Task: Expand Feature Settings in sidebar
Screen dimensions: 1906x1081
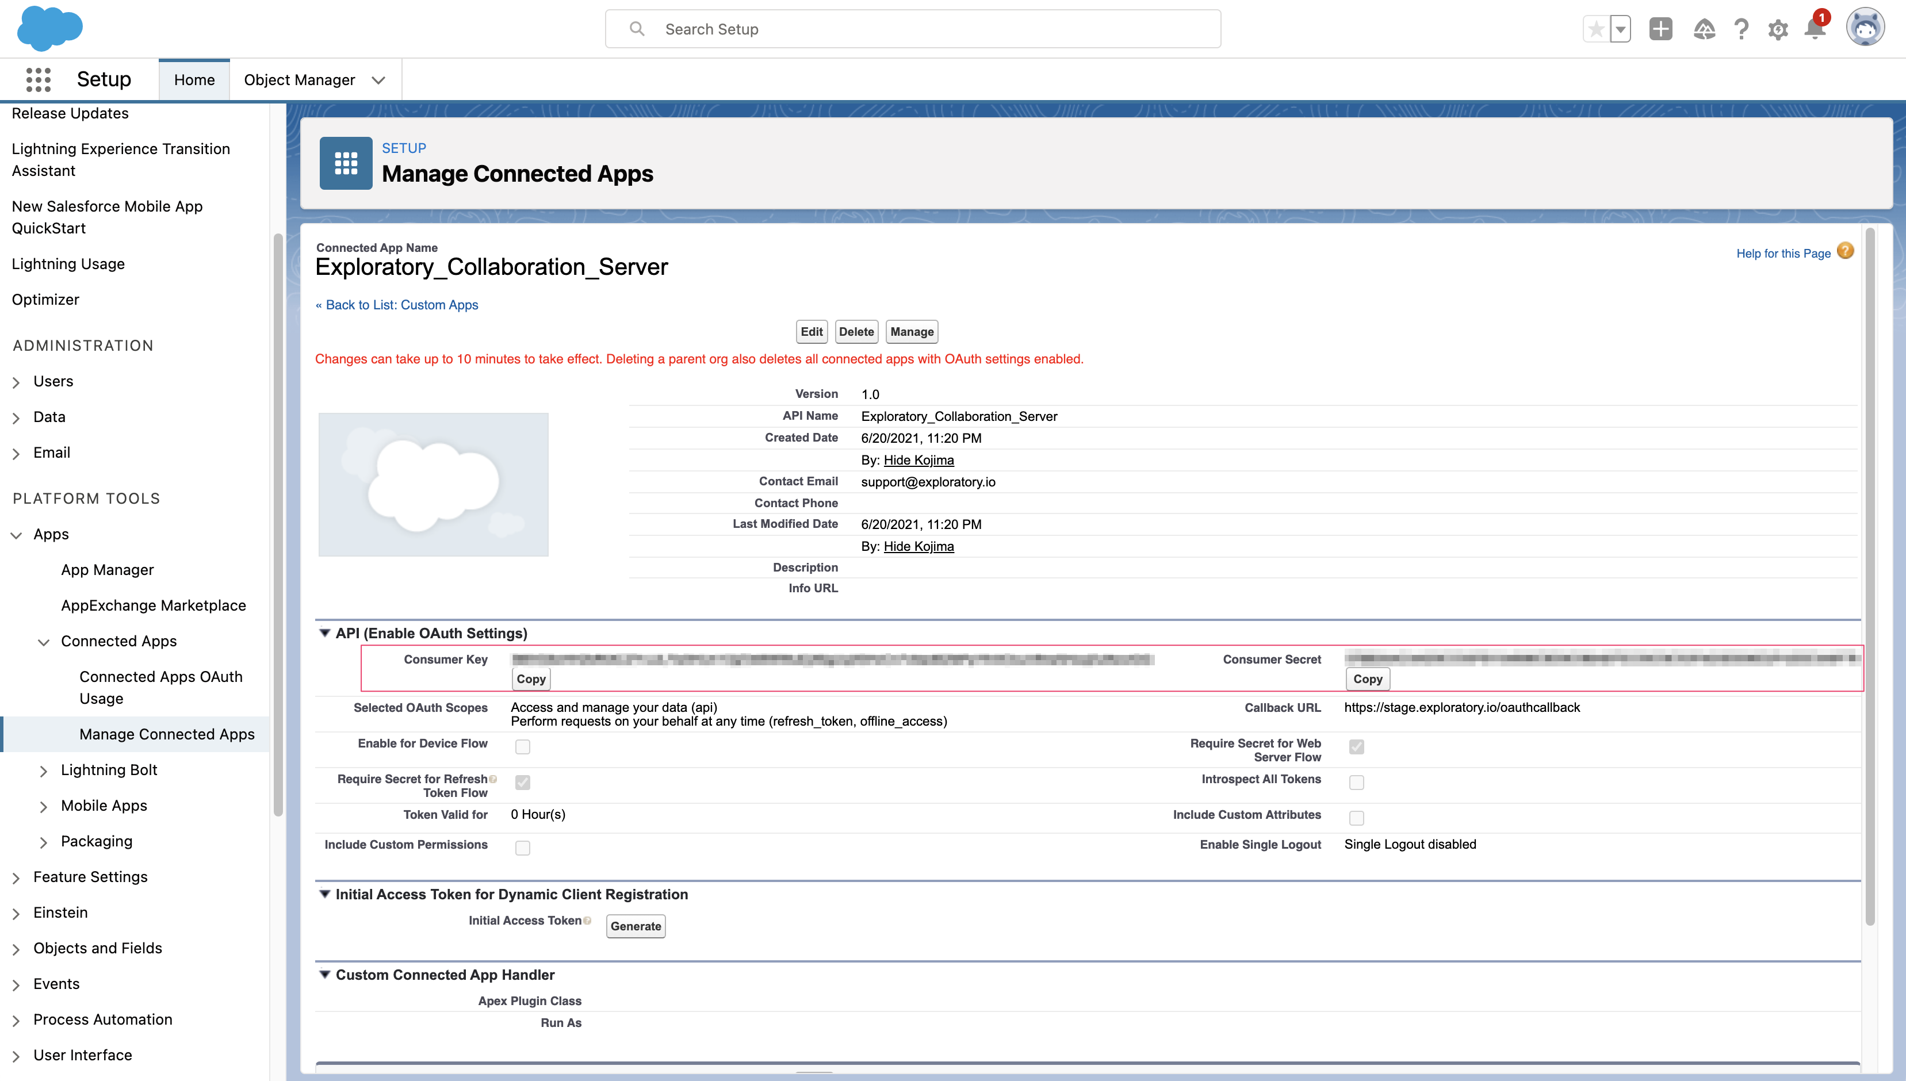Action: pyautogui.click(x=16, y=879)
